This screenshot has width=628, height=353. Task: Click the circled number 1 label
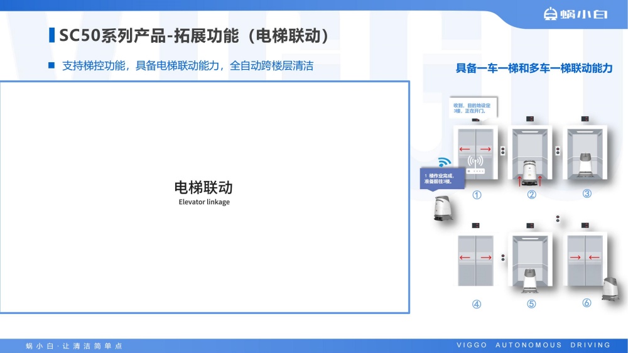[x=477, y=195]
